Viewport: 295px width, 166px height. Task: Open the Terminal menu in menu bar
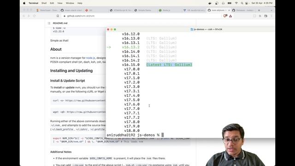[x=33, y=3]
